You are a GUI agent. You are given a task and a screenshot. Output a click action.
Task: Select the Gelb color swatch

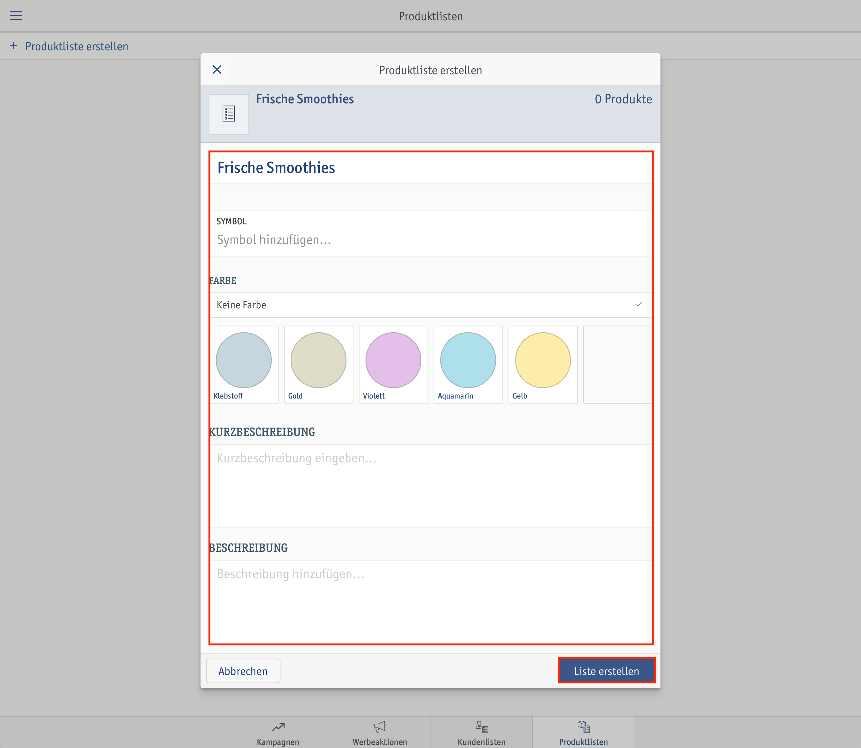[x=543, y=364]
